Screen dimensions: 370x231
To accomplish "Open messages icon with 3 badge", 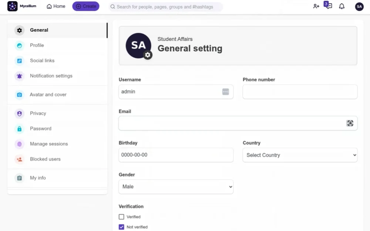I will click(328, 5).
